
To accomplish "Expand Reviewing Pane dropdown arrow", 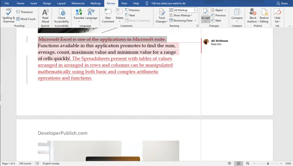I will (195, 21).
